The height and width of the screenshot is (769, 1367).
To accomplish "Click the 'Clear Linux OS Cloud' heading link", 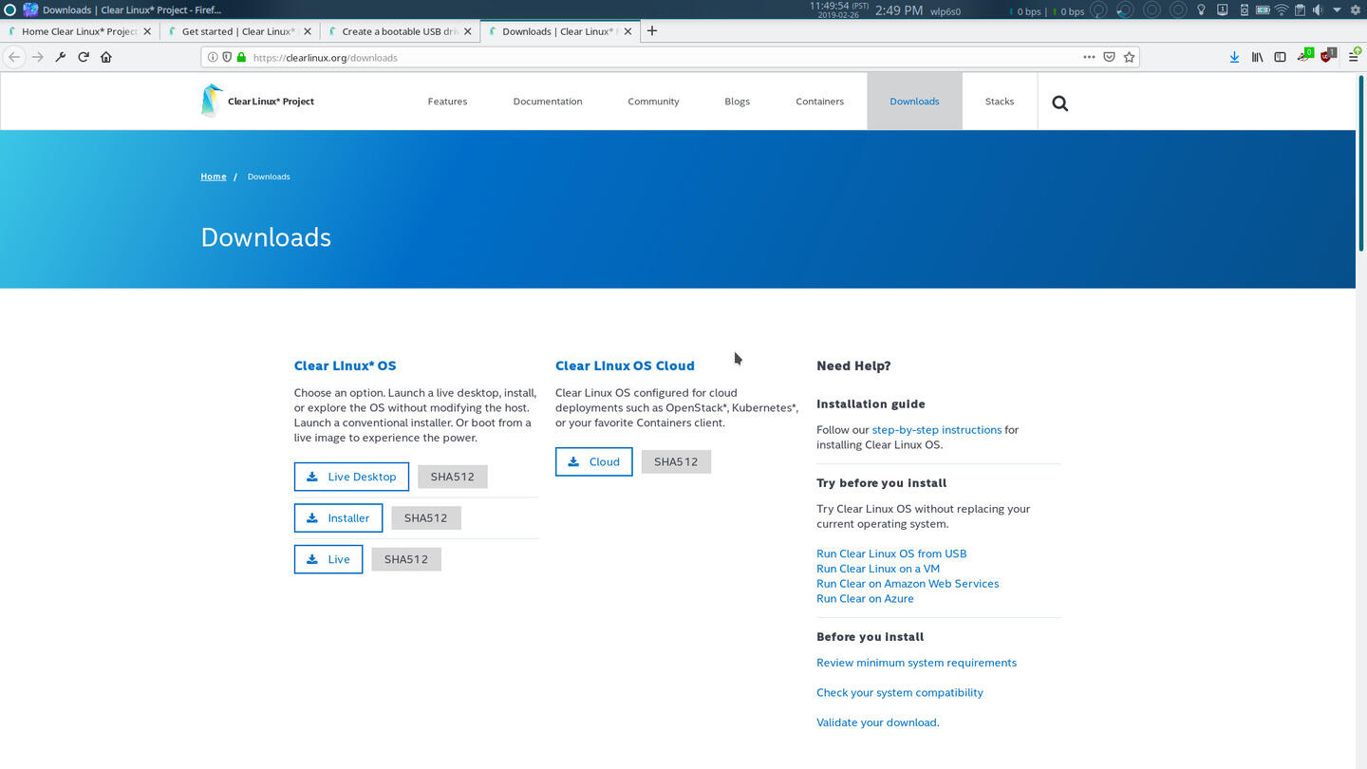I will tap(625, 366).
